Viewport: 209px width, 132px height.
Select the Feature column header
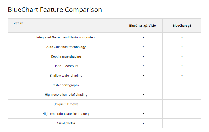(x=18, y=23)
